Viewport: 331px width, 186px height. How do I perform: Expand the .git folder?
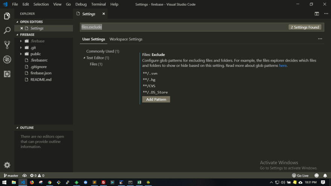click(x=21, y=47)
